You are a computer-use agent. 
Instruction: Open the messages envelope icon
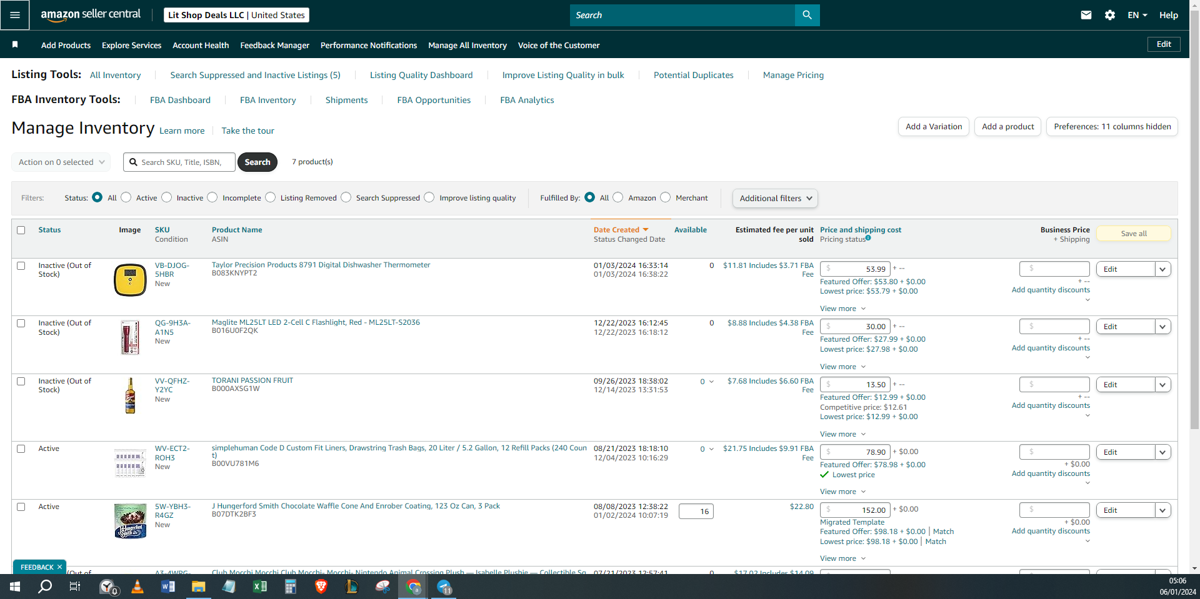coord(1086,15)
